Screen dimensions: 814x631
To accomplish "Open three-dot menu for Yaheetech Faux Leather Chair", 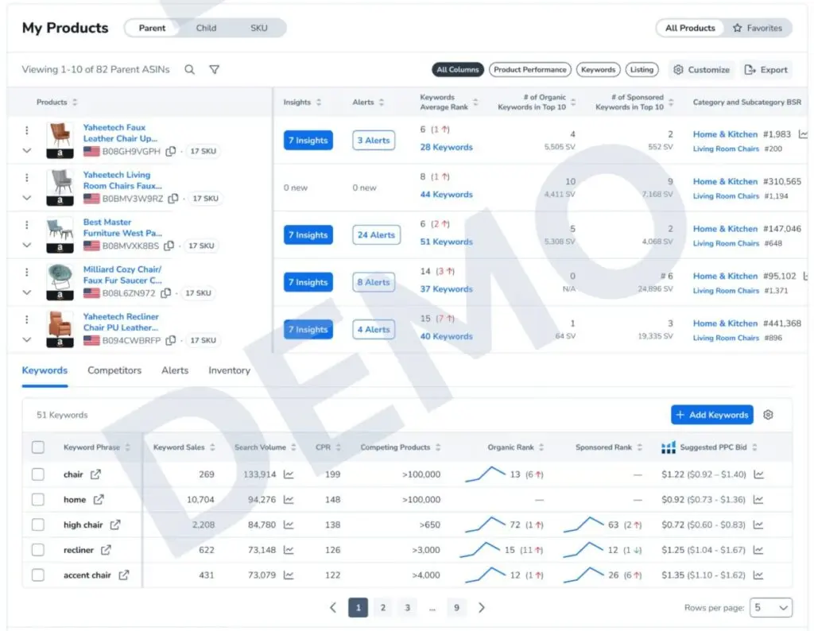I will coord(26,130).
